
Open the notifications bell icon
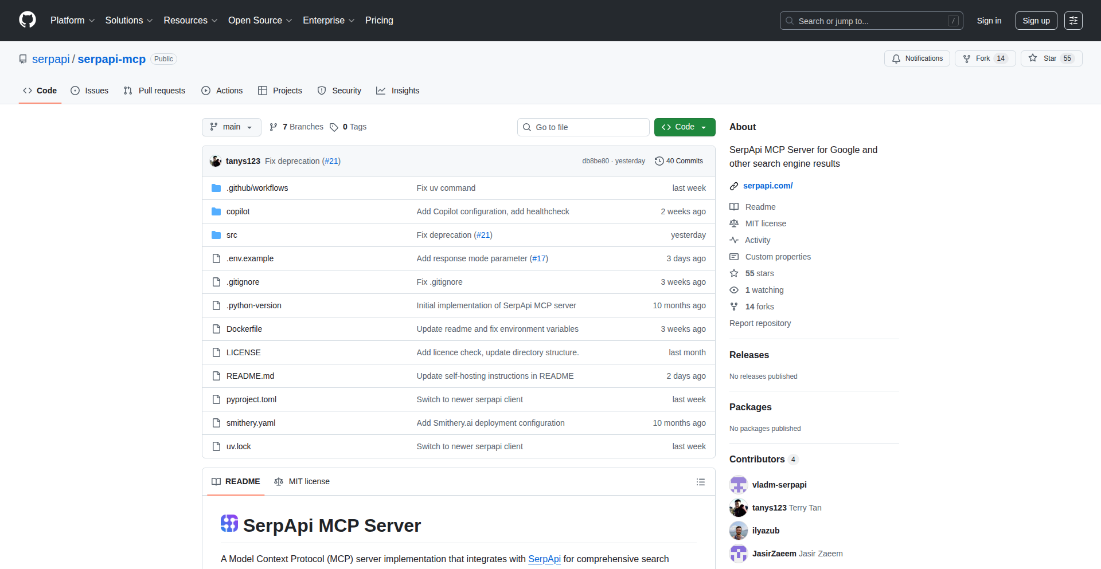coord(896,58)
